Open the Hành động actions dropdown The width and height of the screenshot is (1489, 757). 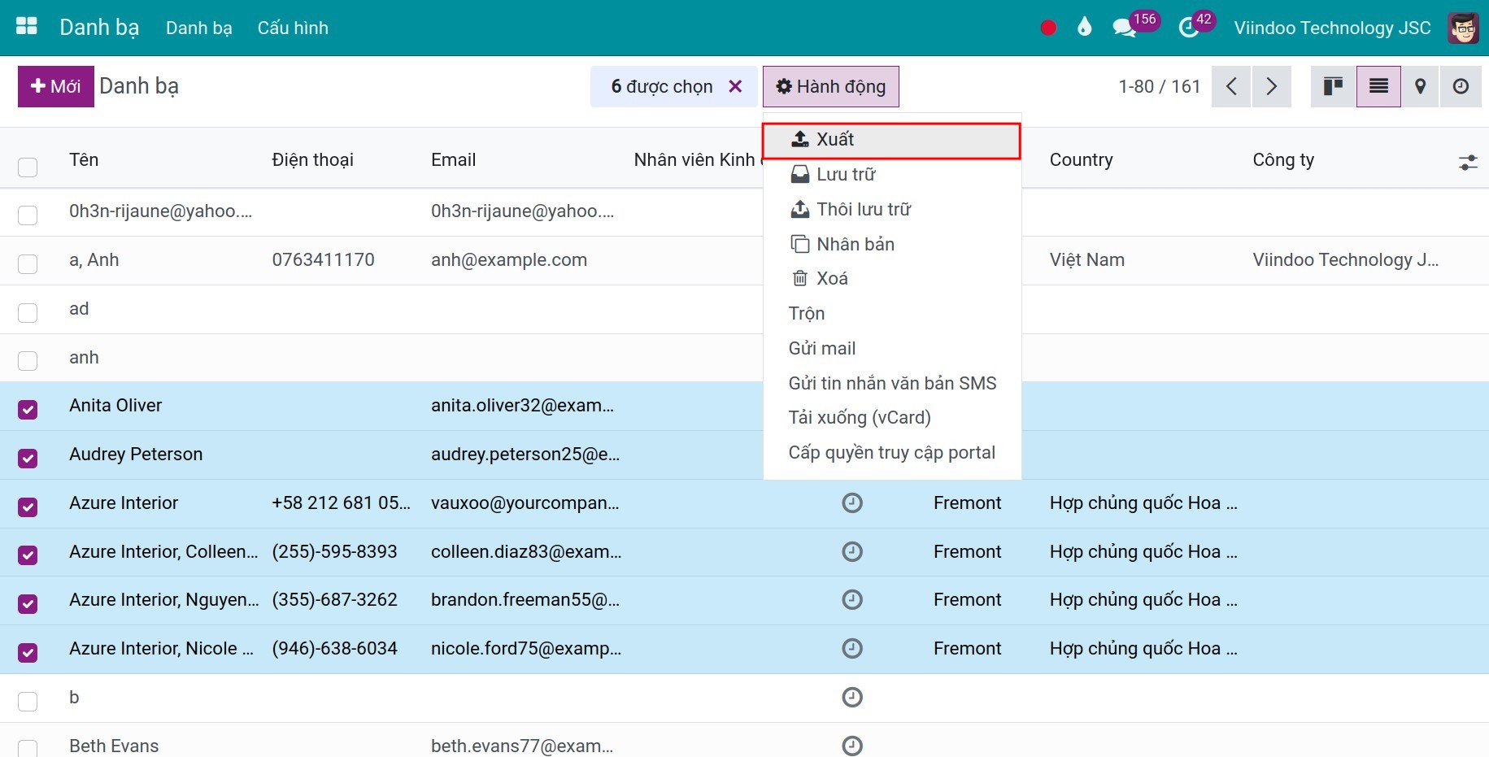830,86
